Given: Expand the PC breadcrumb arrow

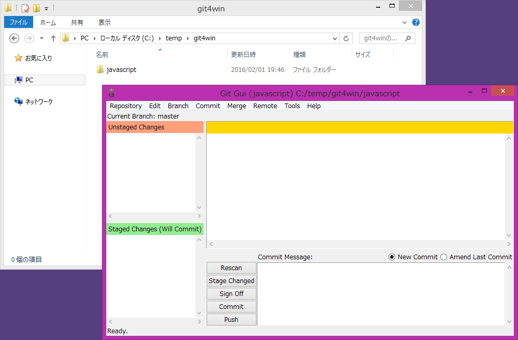Looking at the screenshot, I should pos(94,38).
